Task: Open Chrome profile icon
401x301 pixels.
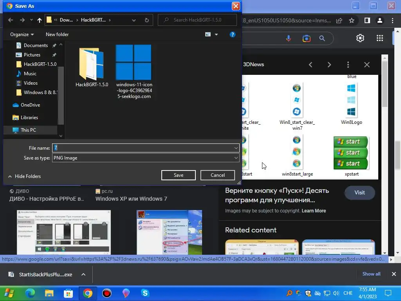Action: [380, 20]
